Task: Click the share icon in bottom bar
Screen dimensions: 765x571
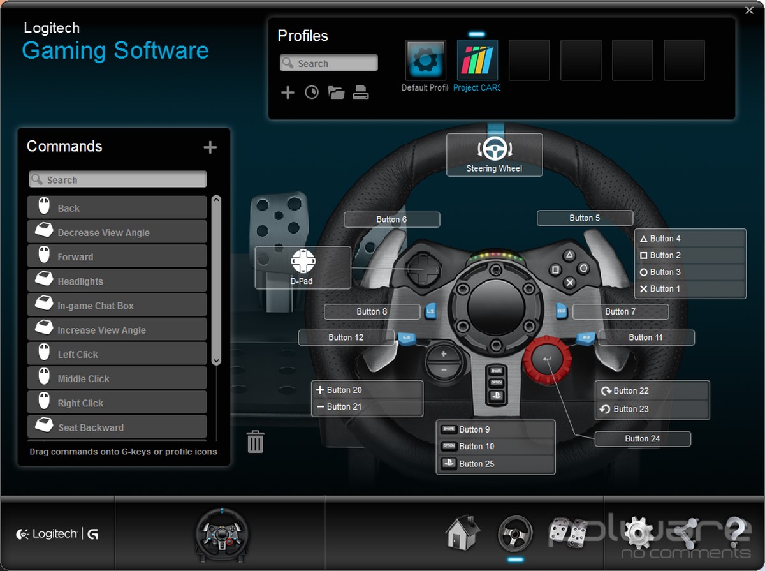Action: [x=687, y=533]
